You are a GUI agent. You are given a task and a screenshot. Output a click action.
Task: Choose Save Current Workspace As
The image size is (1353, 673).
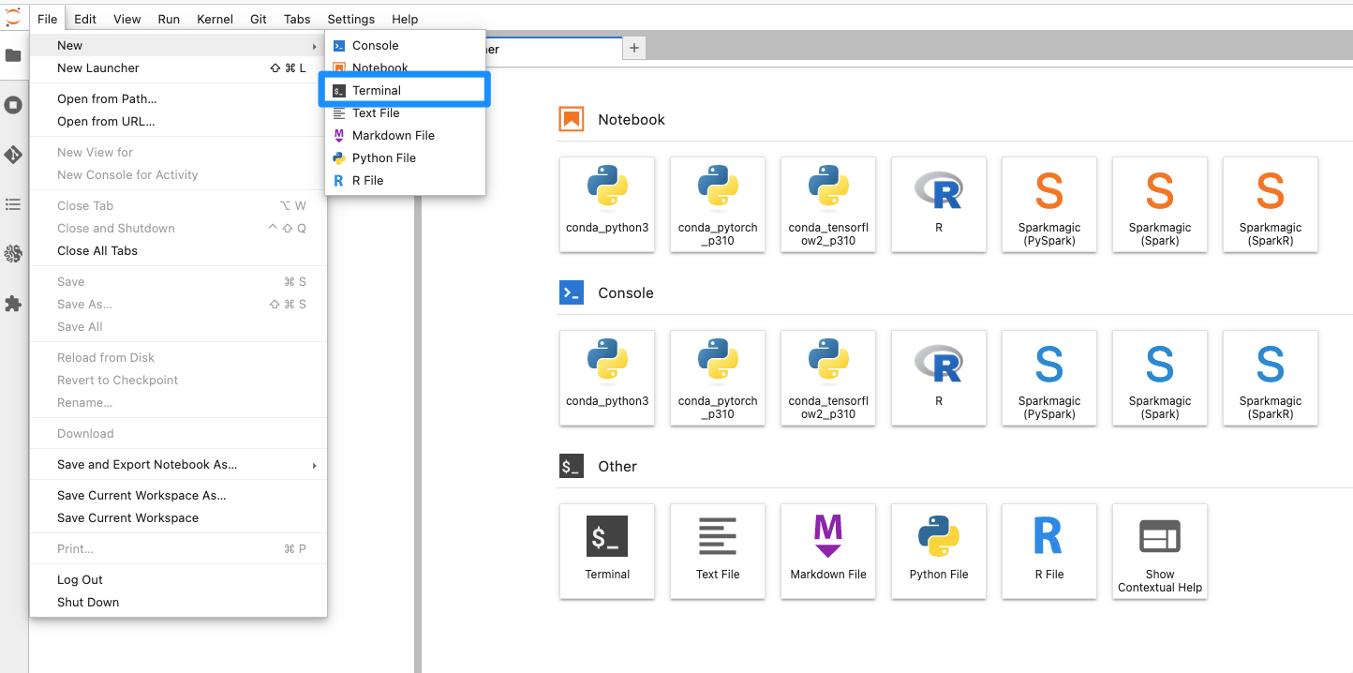click(178, 495)
